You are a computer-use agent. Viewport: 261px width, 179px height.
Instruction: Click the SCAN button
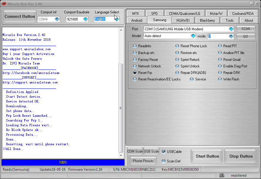(x=246, y=29)
